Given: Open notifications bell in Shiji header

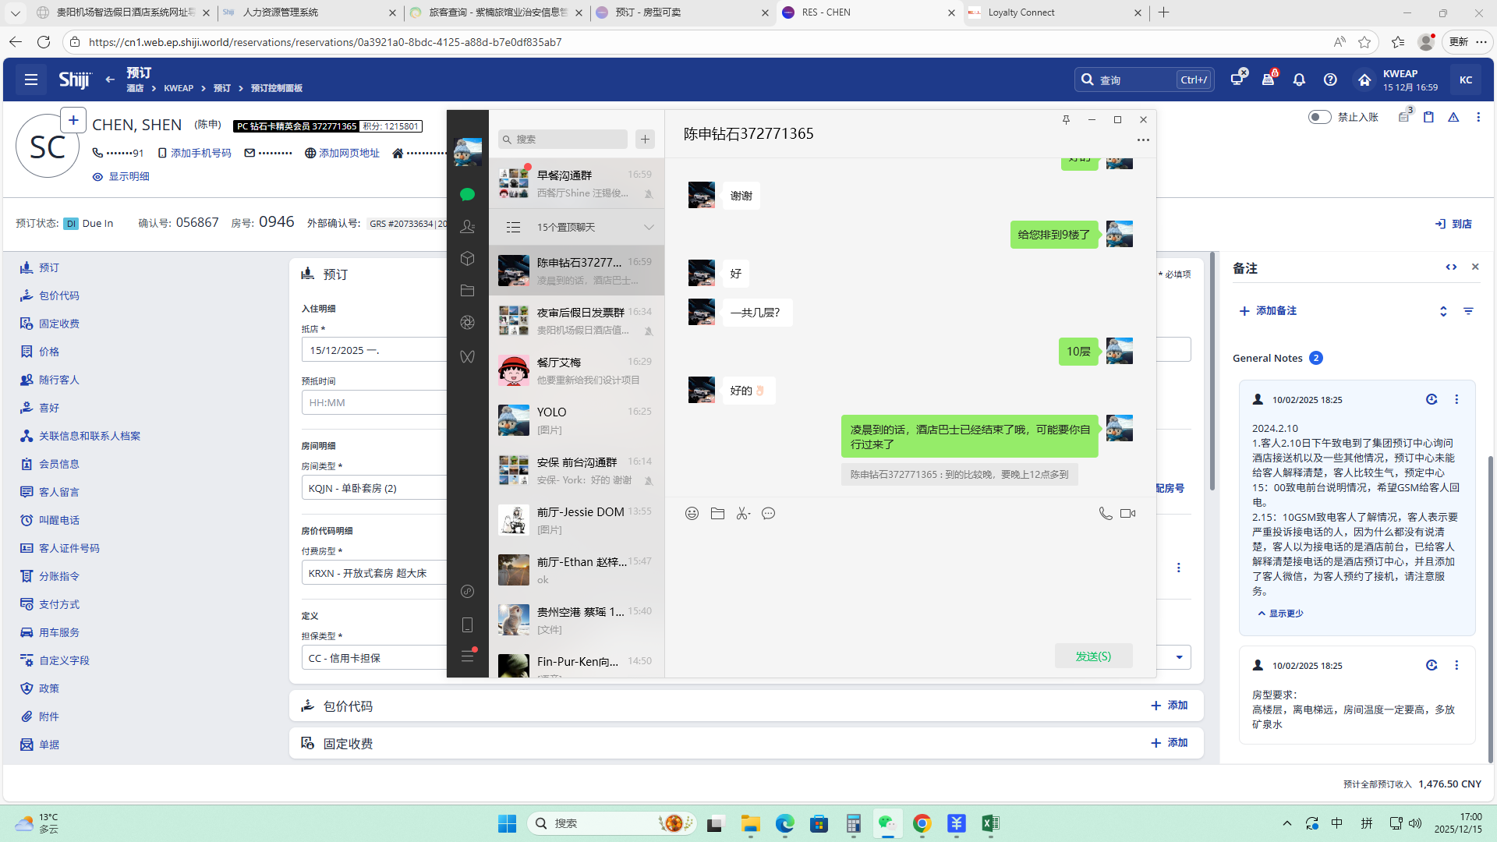Looking at the screenshot, I should click(1299, 80).
